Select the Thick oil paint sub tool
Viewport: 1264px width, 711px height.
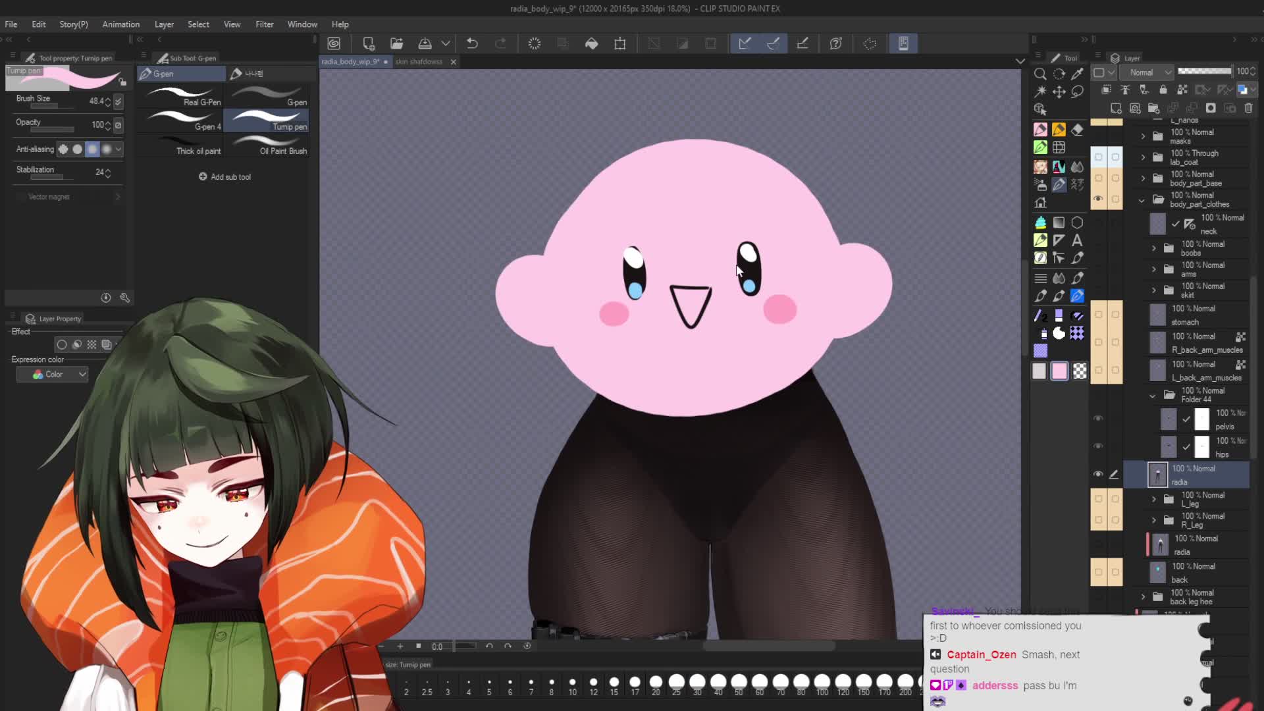click(x=181, y=145)
